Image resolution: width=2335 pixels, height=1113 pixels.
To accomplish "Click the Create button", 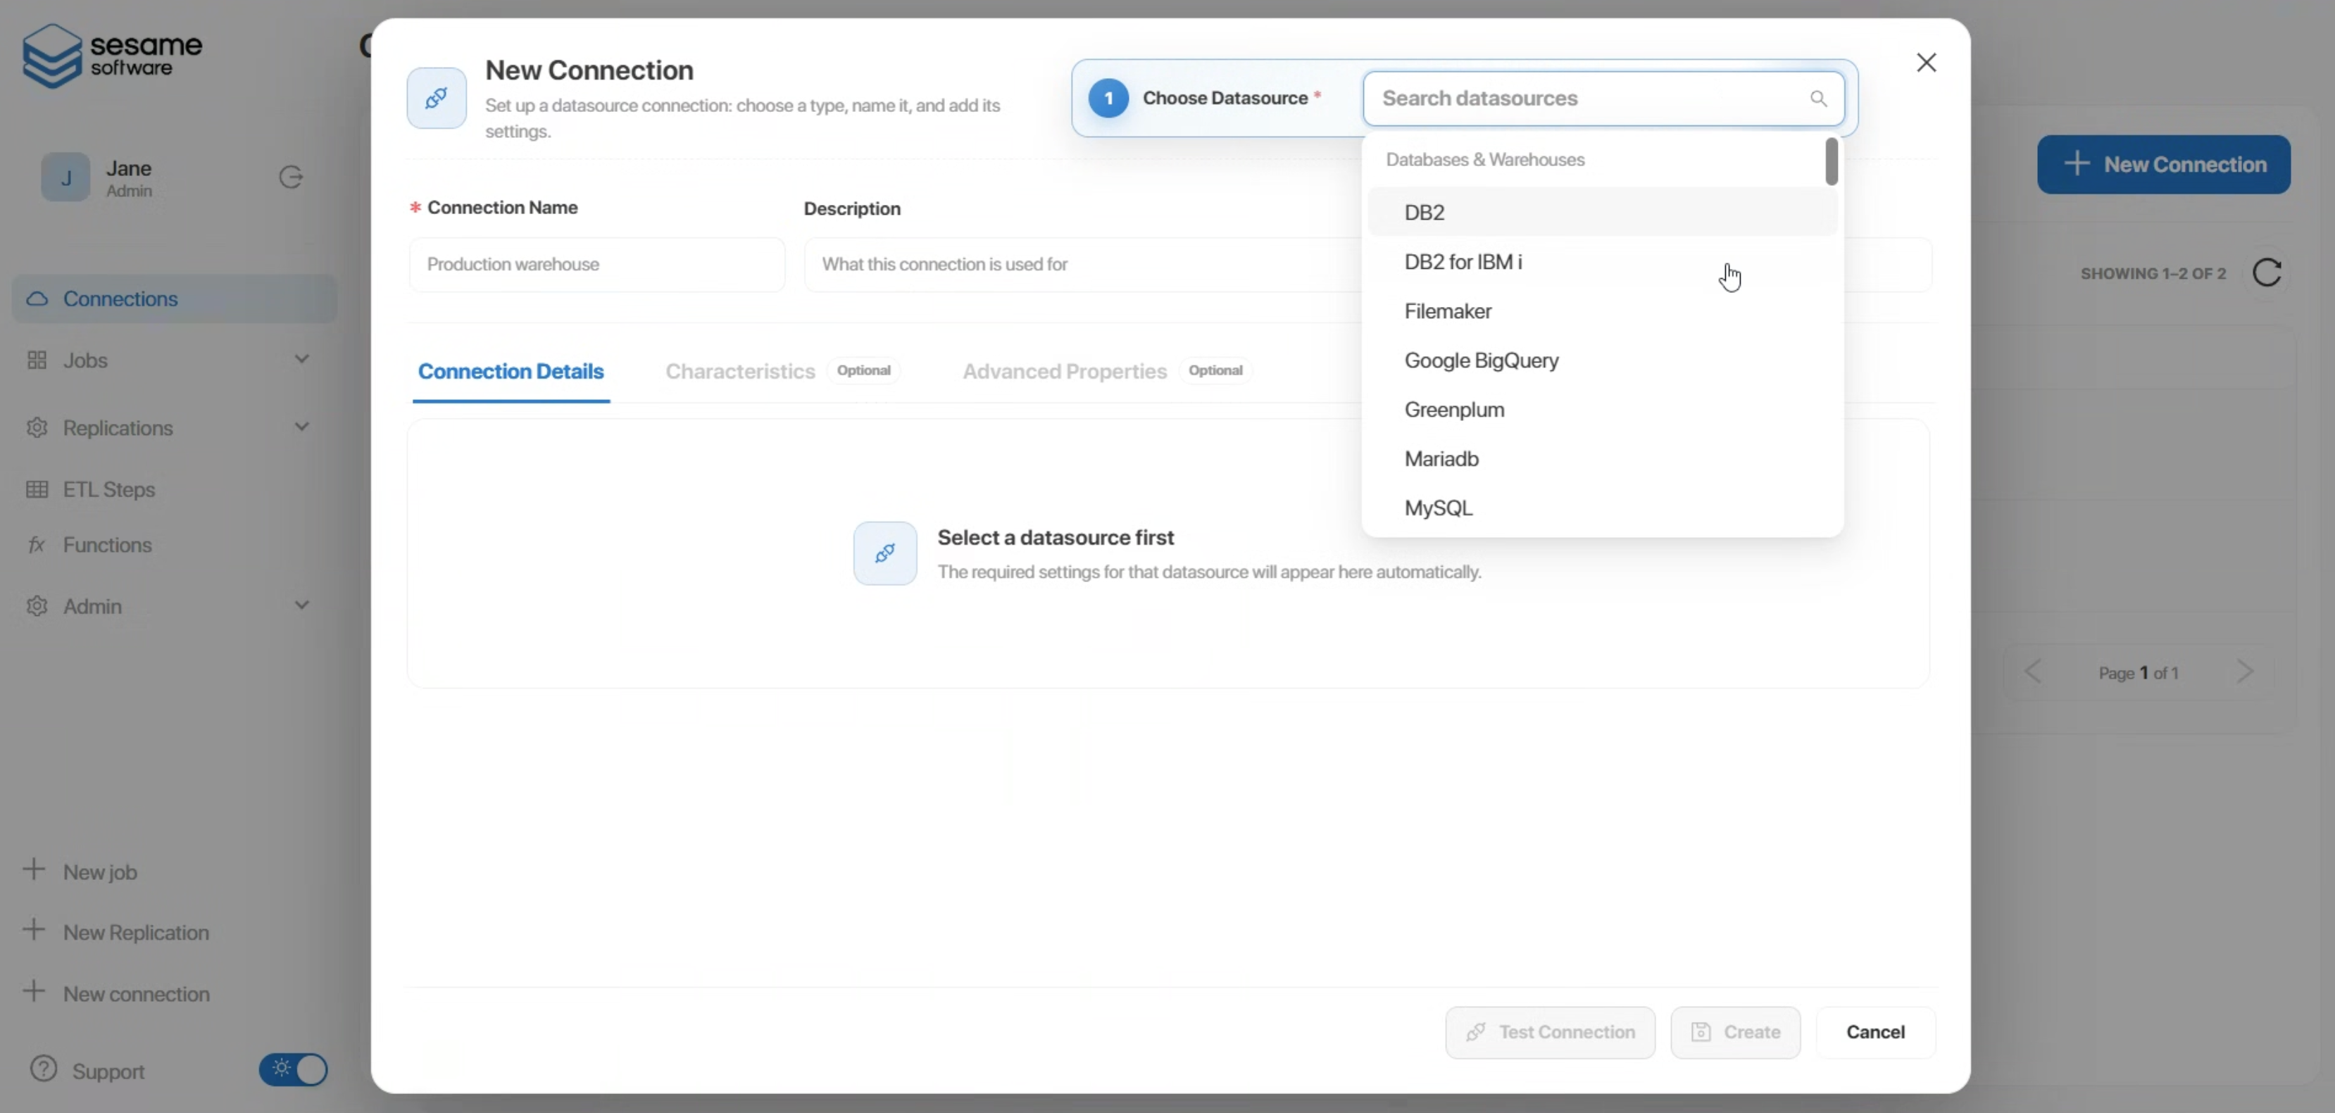I will coord(1735,1032).
